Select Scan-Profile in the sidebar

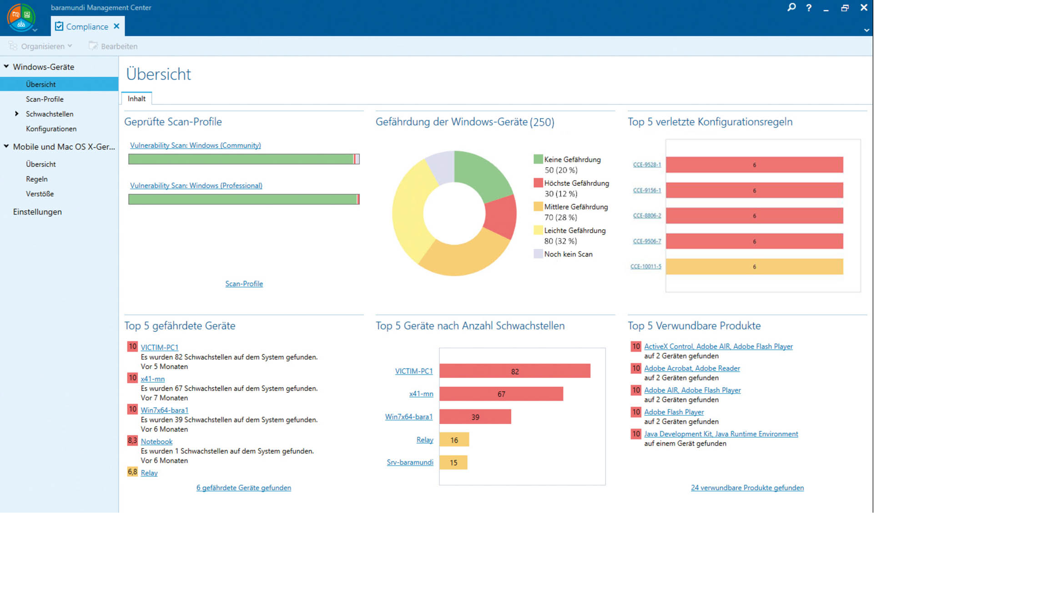coord(45,99)
